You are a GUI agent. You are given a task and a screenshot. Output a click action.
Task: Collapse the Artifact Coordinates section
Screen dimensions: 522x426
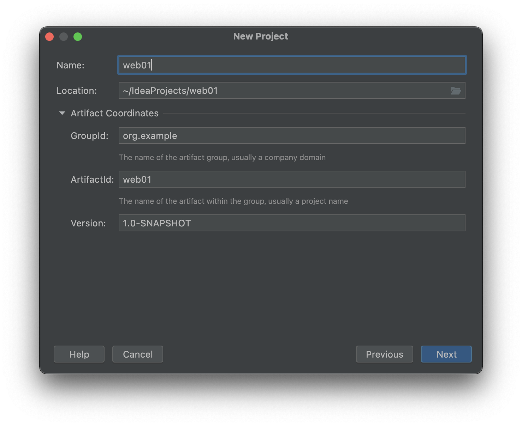[x=62, y=113]
